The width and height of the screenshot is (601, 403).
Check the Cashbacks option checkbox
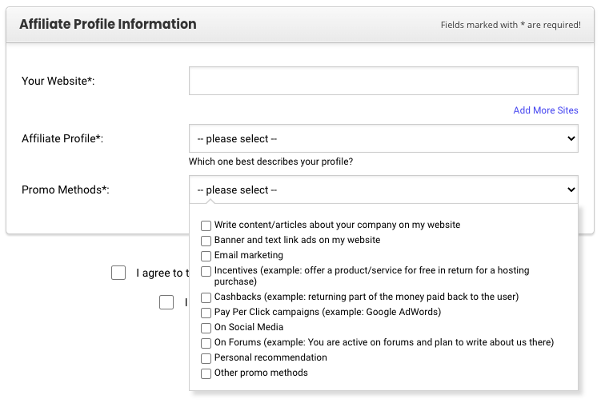coord(206,297)
